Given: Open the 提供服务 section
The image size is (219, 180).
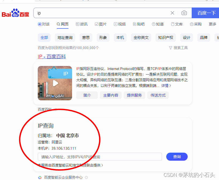Looking at the screenshot, I should [x=134, y=95].
